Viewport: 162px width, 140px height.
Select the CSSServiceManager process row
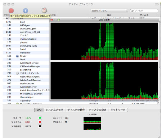point(26,66)
